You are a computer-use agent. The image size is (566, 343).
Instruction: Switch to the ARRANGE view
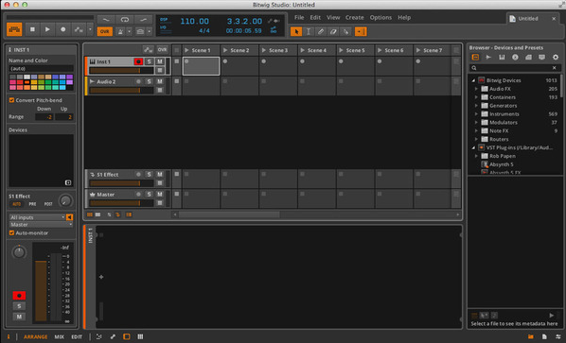click(x=35, y=337)
